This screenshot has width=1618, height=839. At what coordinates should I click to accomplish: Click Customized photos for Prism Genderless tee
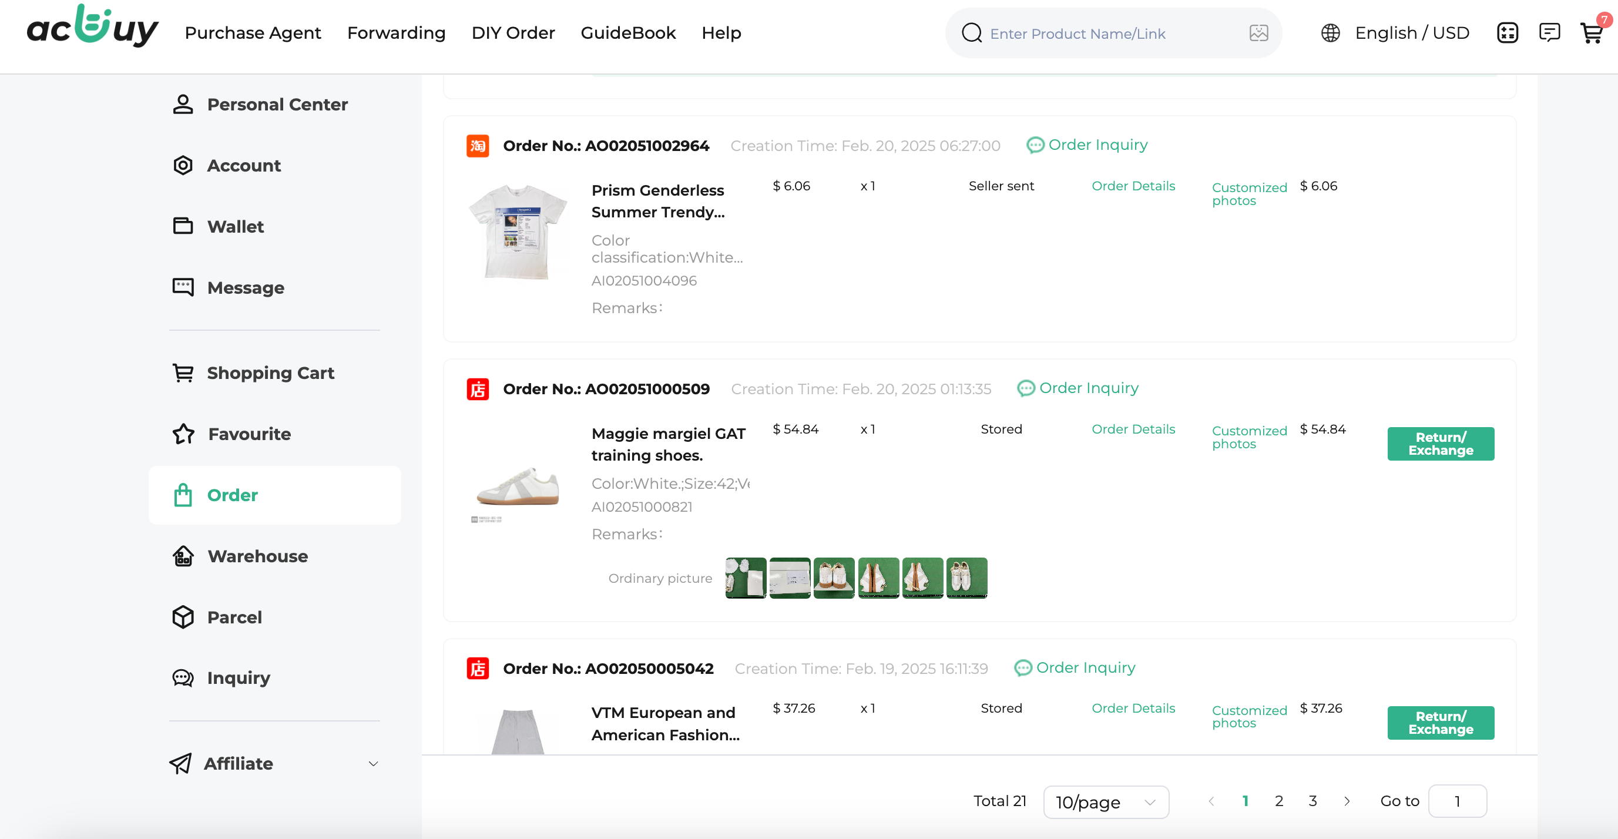point(1249,194)
